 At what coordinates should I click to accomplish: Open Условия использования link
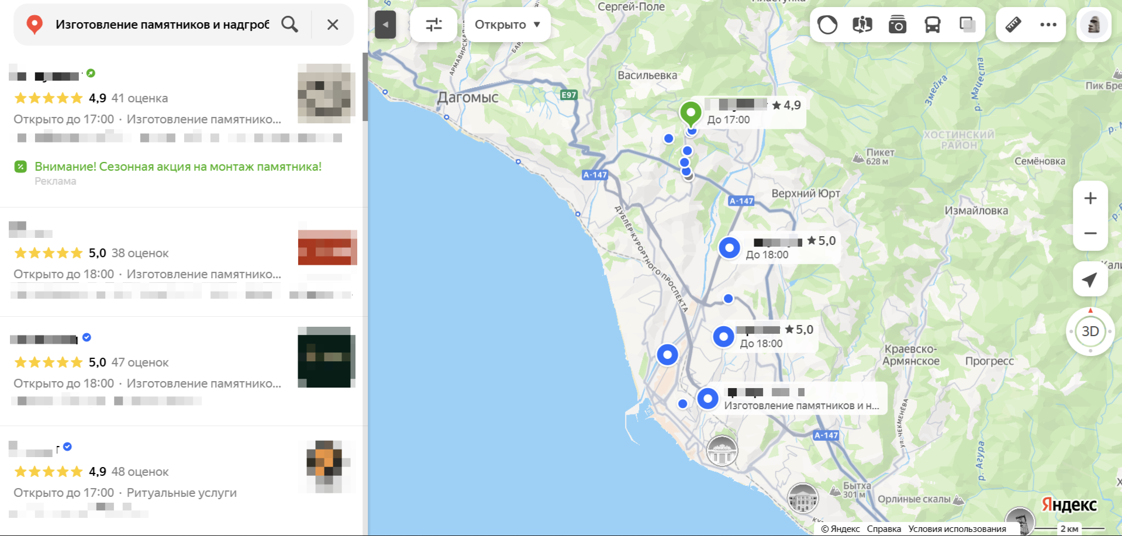[957, 529]
